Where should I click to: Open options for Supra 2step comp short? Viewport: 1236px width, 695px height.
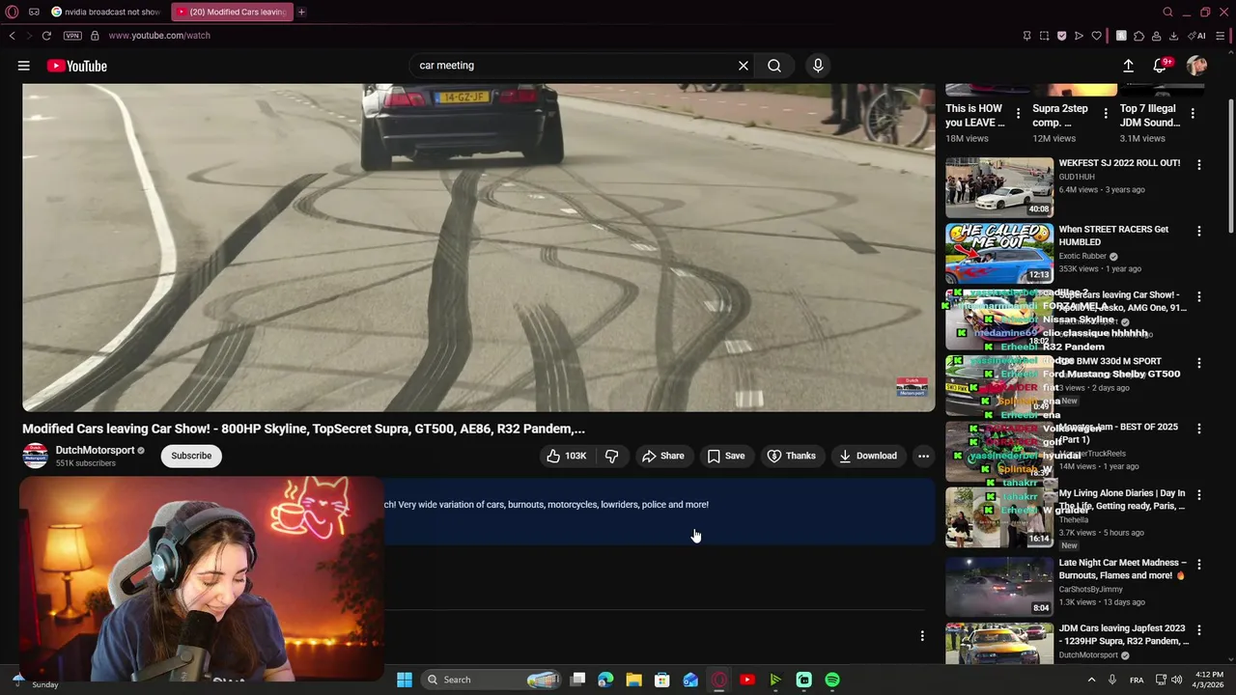tap(1106, 113)
